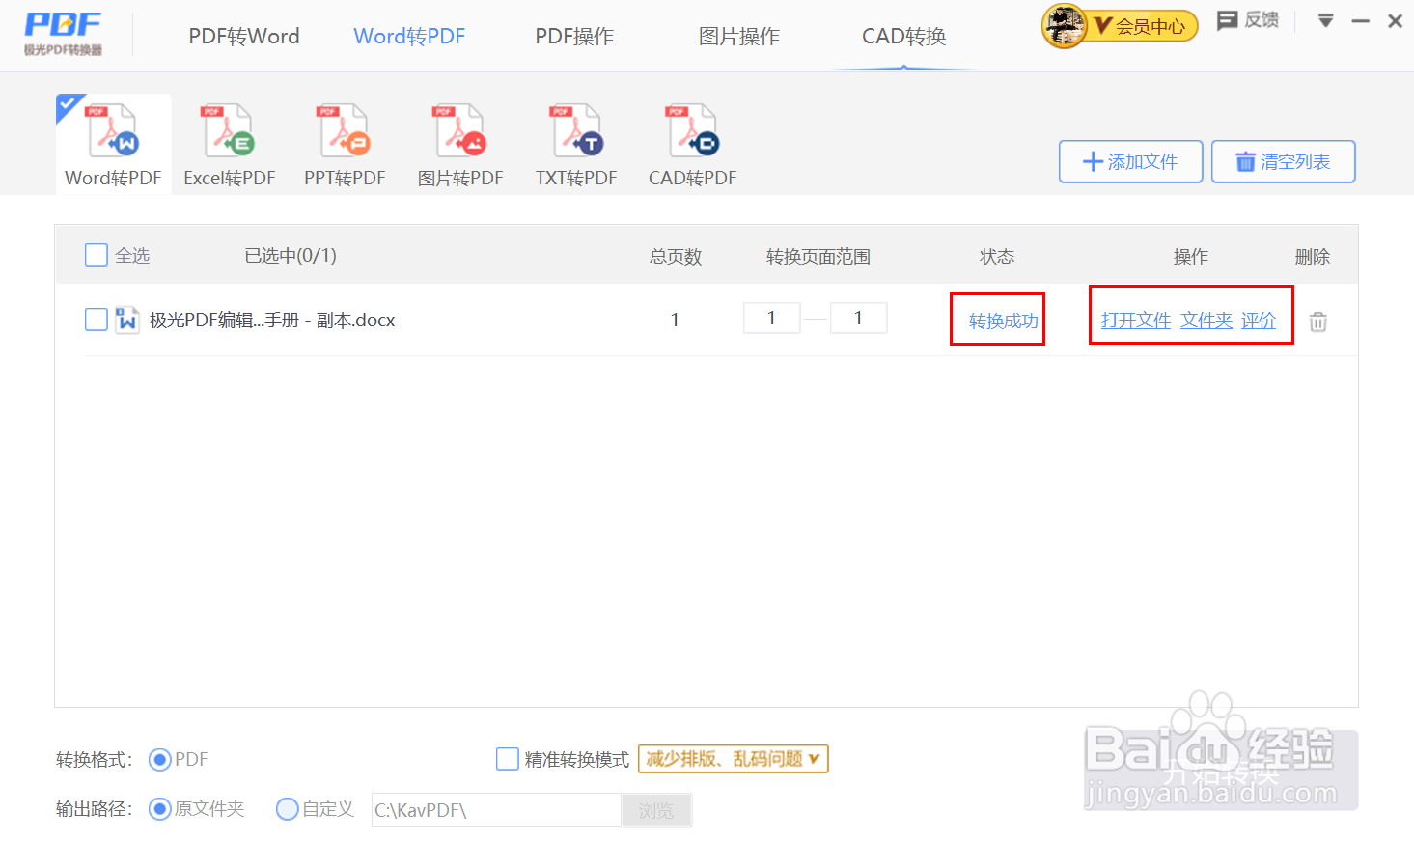Switch to Word转PDF tab
Viewport: 1414px width, 842px height.
pyautogui.click(x=409, y=37)
